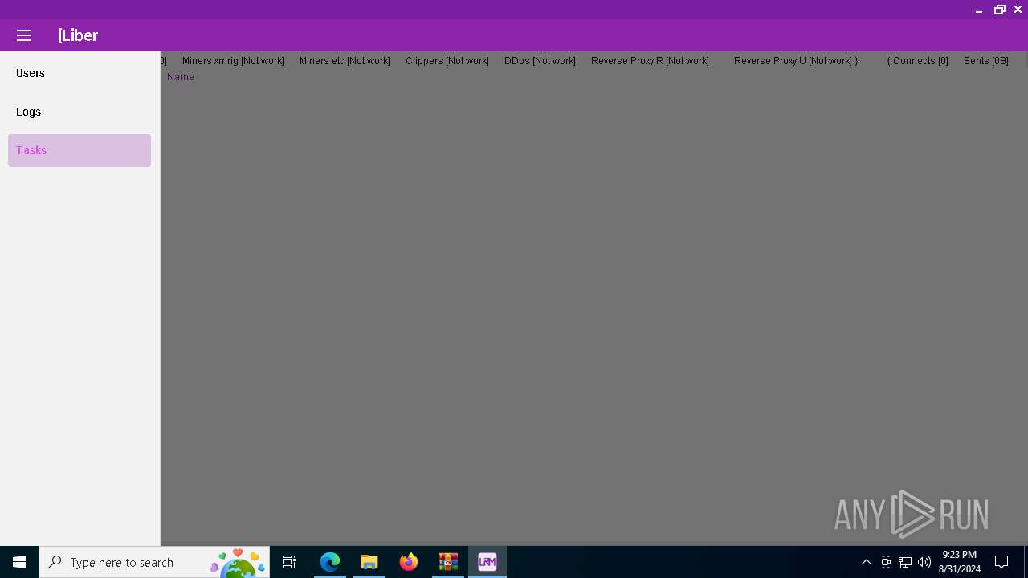Select DDos [Not work] entry
The width and height of the screenshot is (1028, 578).
540,61
